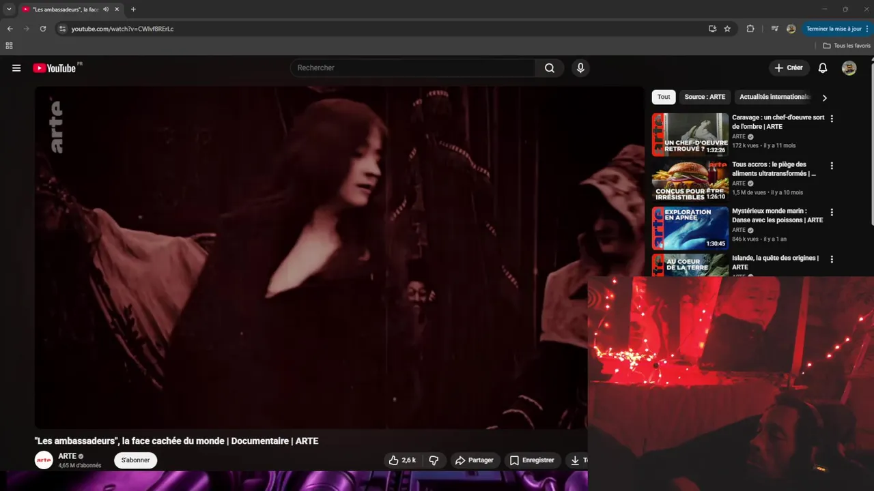Reload the page

[x=42, y=29]
